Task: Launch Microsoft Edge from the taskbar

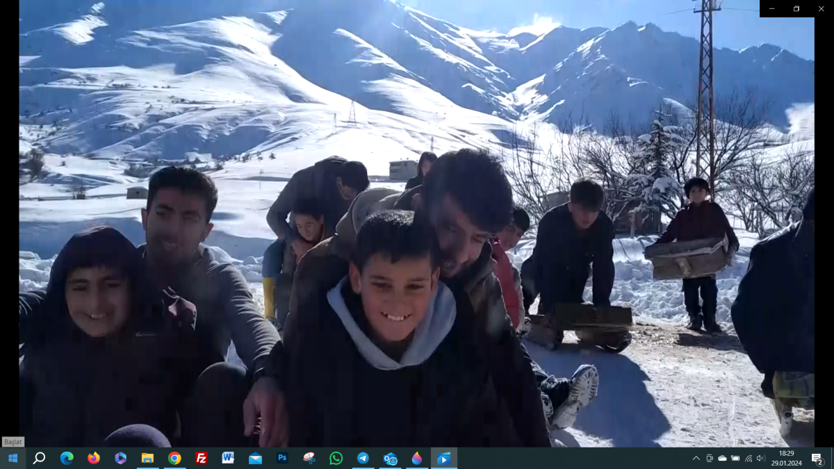Action: (67, 458)
